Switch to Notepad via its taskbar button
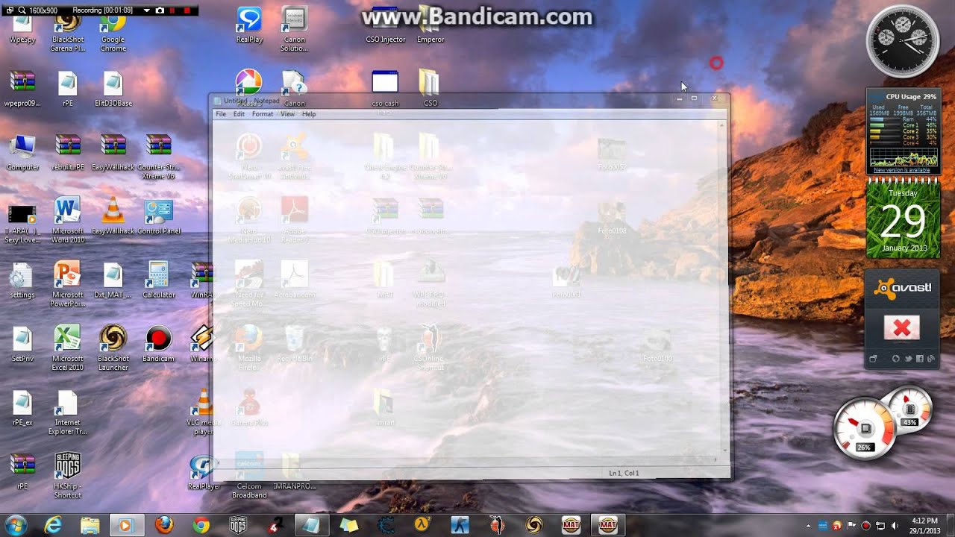The image size is (955, 537). (x=312, y=525)
